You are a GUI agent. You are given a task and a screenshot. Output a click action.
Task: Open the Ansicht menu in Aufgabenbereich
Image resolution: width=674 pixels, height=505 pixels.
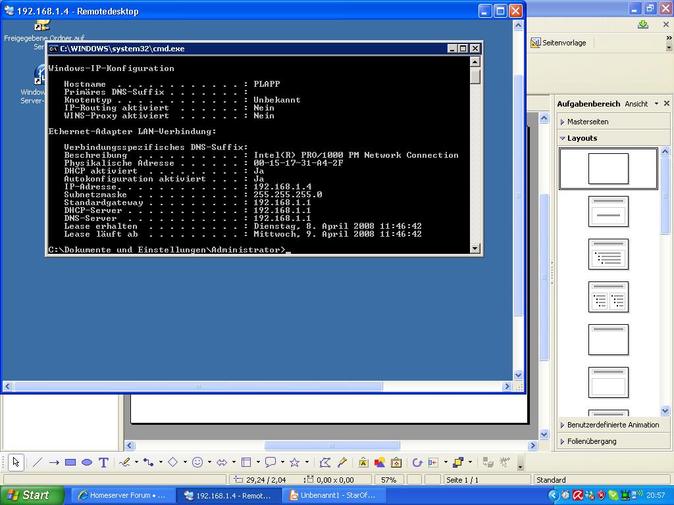[x=641, y=104]
